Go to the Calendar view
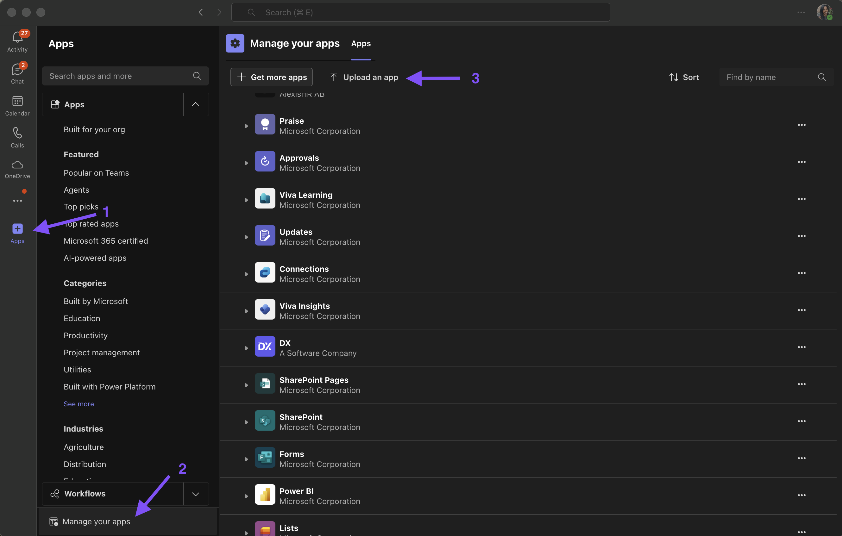Image resolution: width=842 pixels, height=536 pixels. [x=17, y=105]
